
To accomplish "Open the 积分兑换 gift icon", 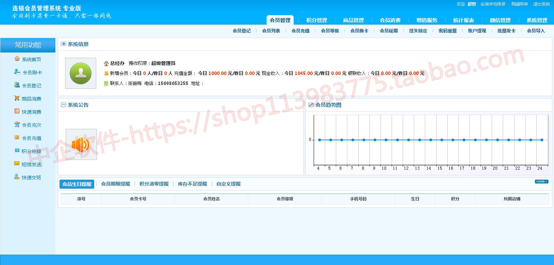I will tap(17, 151).
